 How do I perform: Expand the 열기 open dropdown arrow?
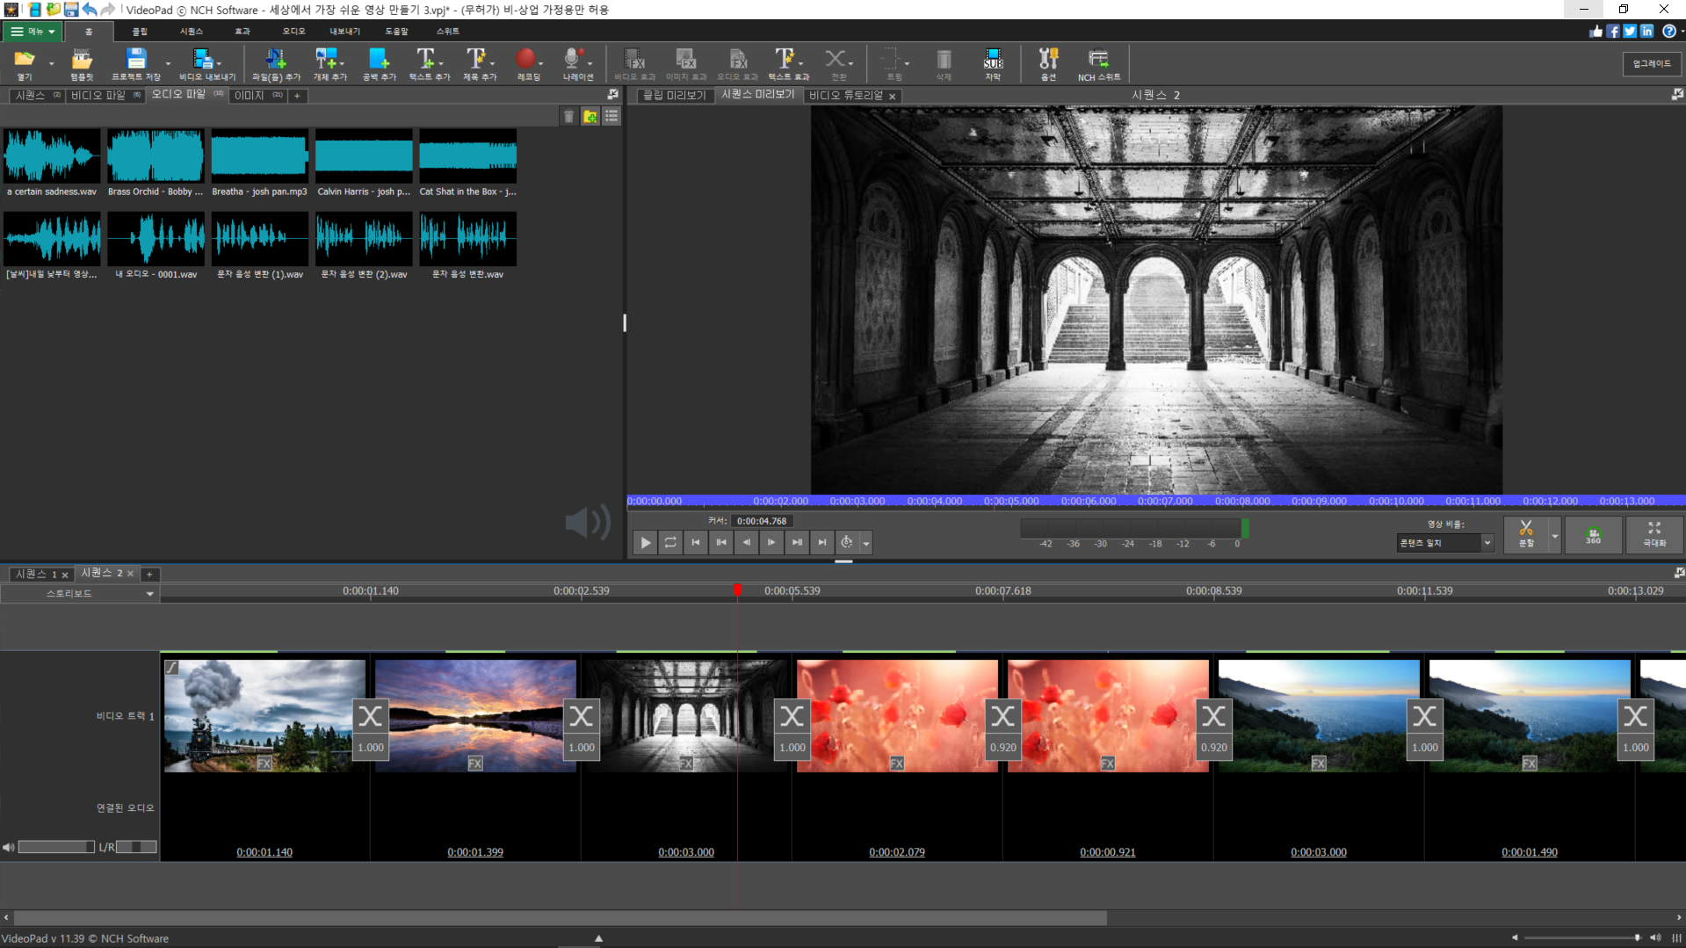[x=51, y=63]
